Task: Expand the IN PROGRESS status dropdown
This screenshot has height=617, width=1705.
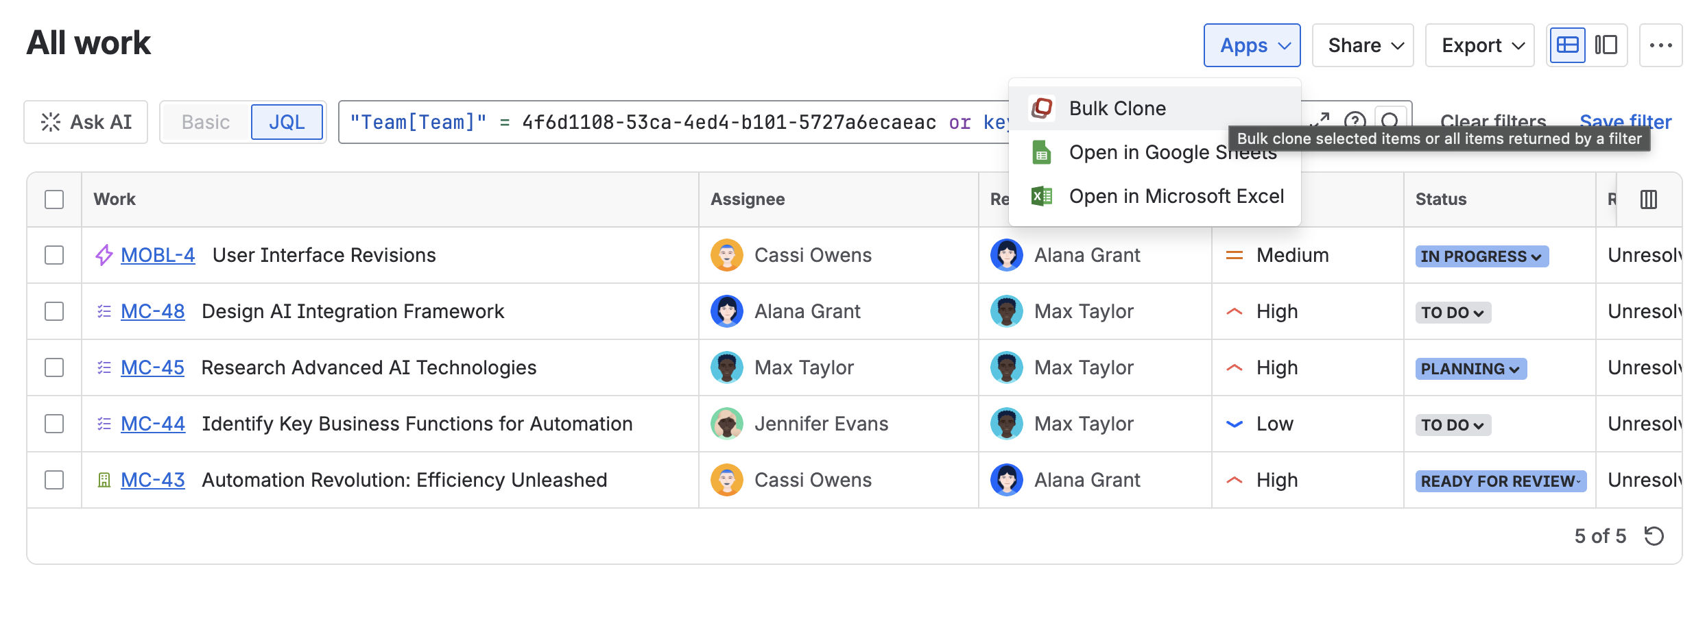Action: [x=1481, y=256]
